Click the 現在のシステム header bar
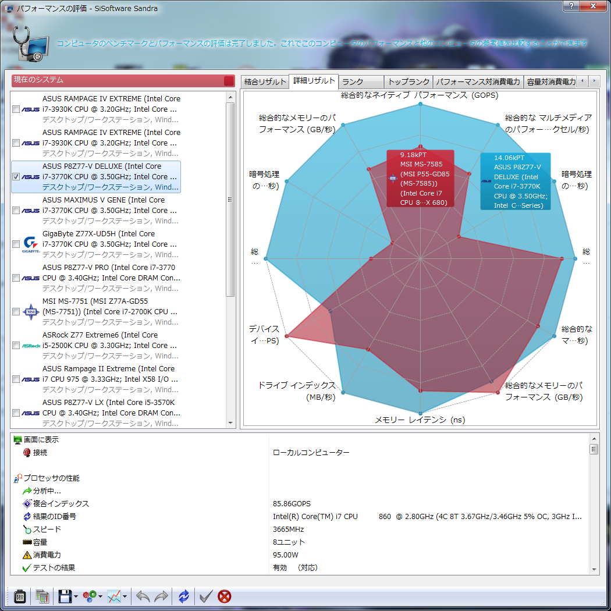Viewport: 611px width, 611px height. click(x=123, y=81)
